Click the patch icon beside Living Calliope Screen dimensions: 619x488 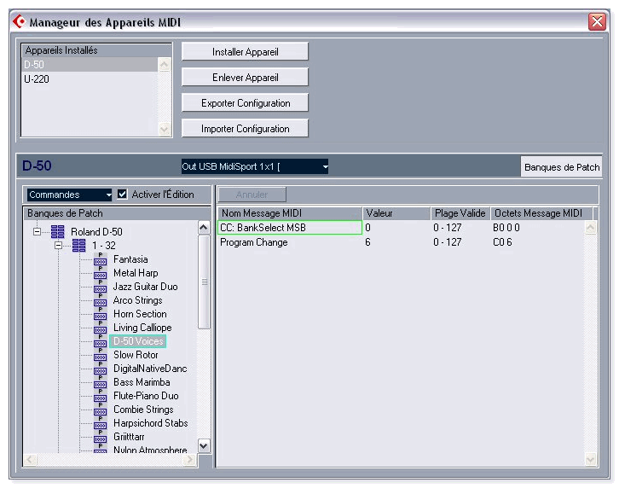click(101, 328)
